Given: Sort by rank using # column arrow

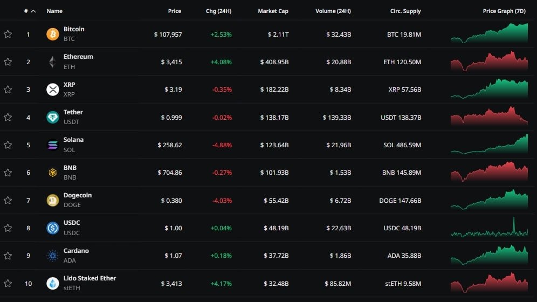Looking at the screenshot, I should pyautogui.click(x=33, y=11).
